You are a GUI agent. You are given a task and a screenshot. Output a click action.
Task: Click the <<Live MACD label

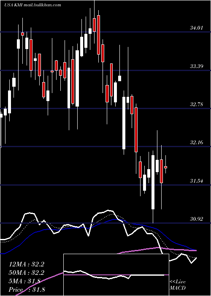178,285
